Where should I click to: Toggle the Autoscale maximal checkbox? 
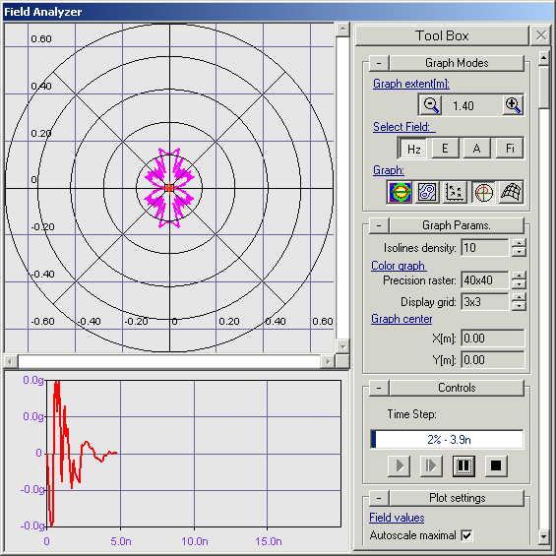pyautogui.click(x=466, y=535)
